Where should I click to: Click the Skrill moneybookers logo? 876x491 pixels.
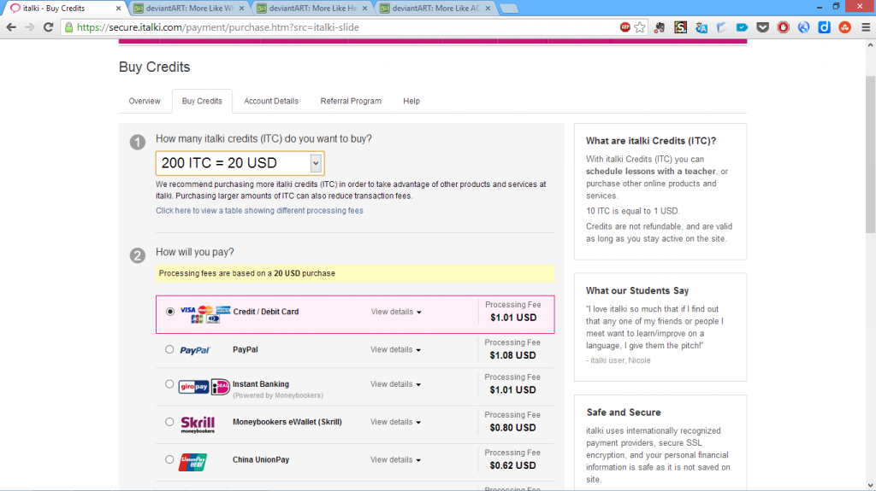198,424
